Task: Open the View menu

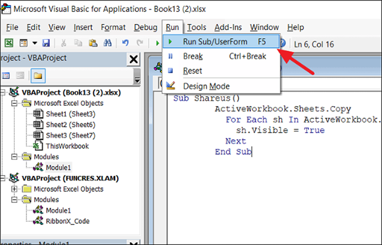Action: 57,27
